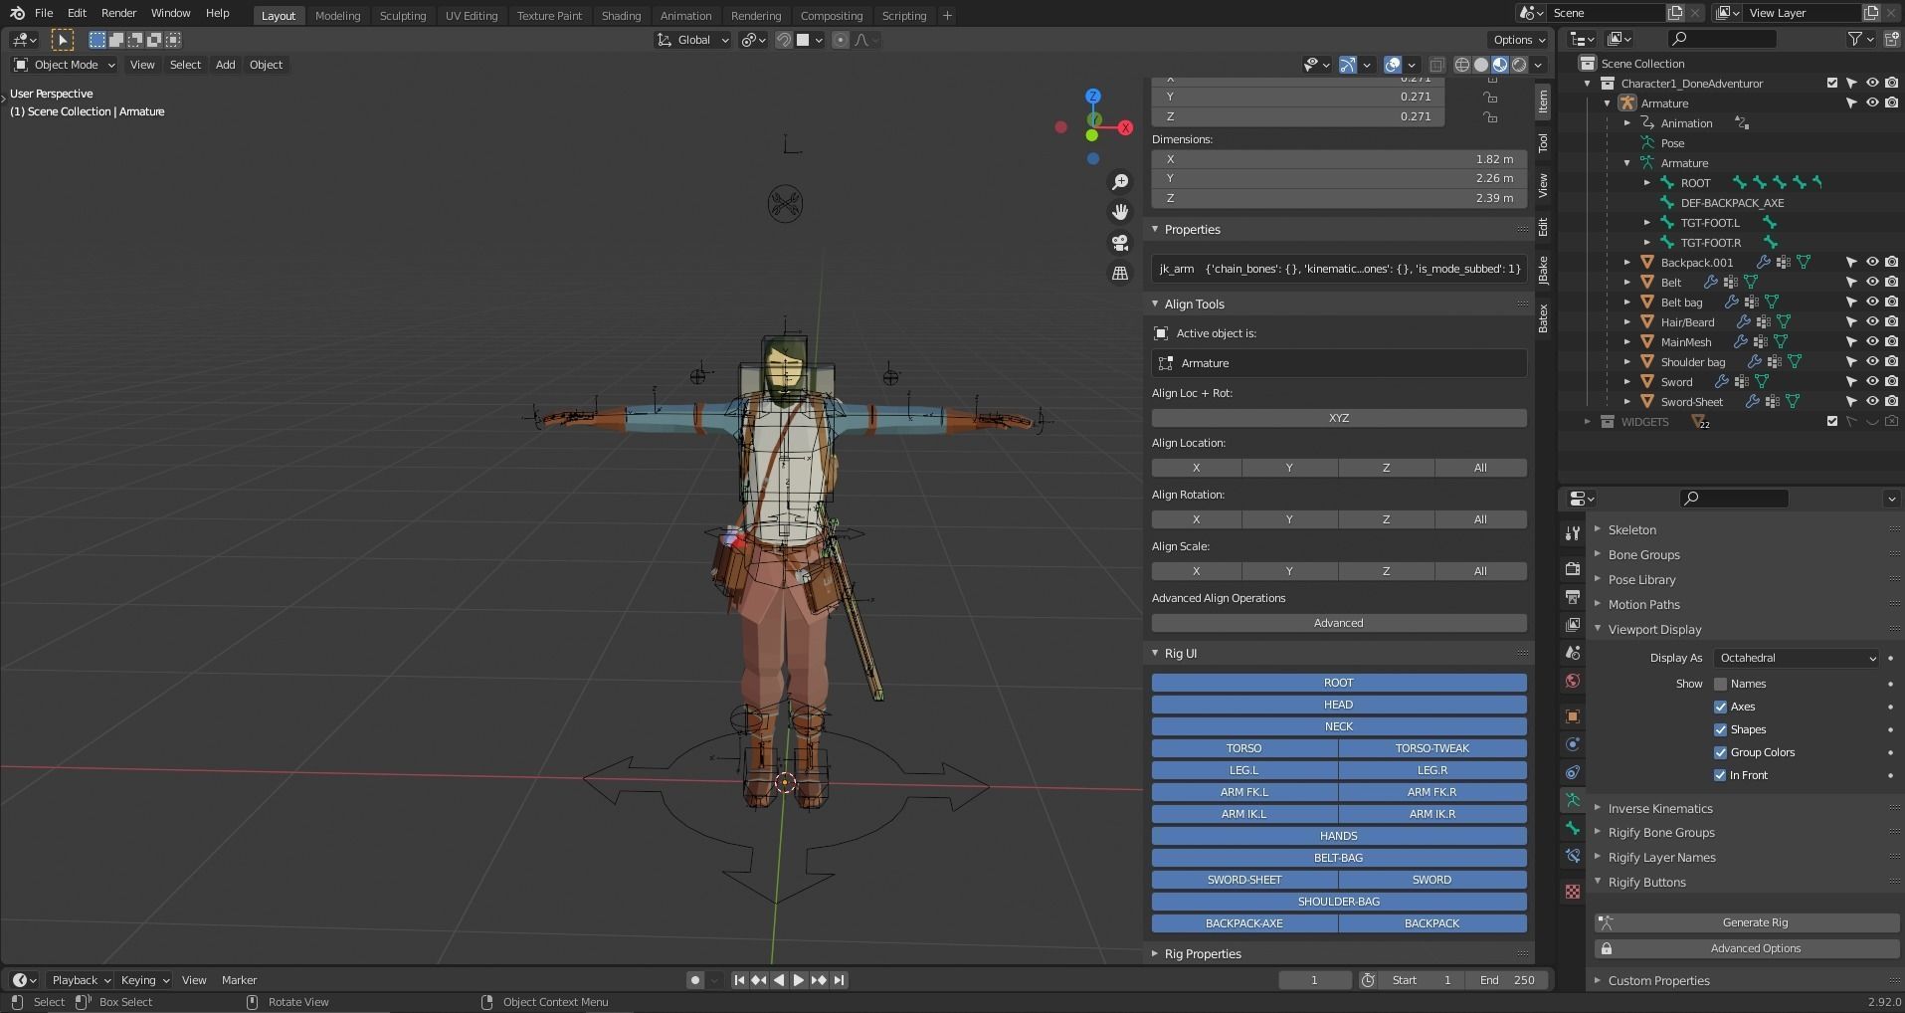Exclude Character1_DoneAdventuror collection checkbox
Screen dimensions: 1905x1013
pos(1832,84)
